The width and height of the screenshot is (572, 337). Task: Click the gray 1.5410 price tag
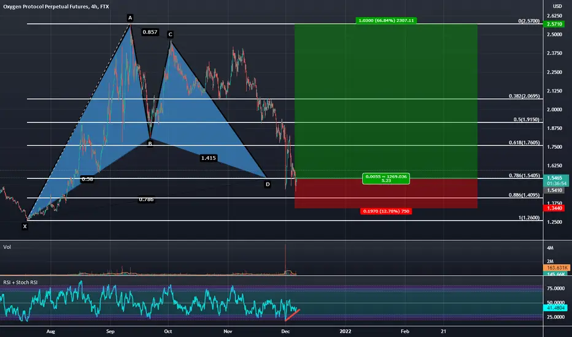point(554,190)
